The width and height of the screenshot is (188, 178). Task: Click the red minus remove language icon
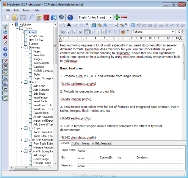click(124, 17)
